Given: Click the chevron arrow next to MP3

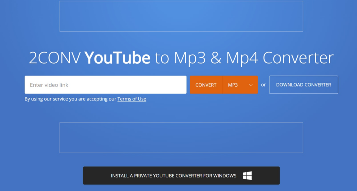Looking at the screenshot, I should pyautogui.click(x=251, y=85).
